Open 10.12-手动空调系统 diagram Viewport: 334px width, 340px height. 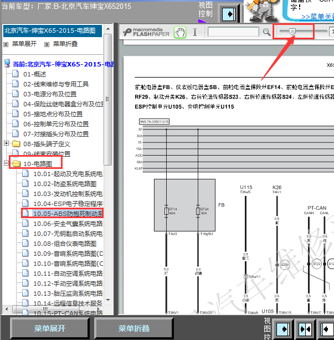pos(68,284)
